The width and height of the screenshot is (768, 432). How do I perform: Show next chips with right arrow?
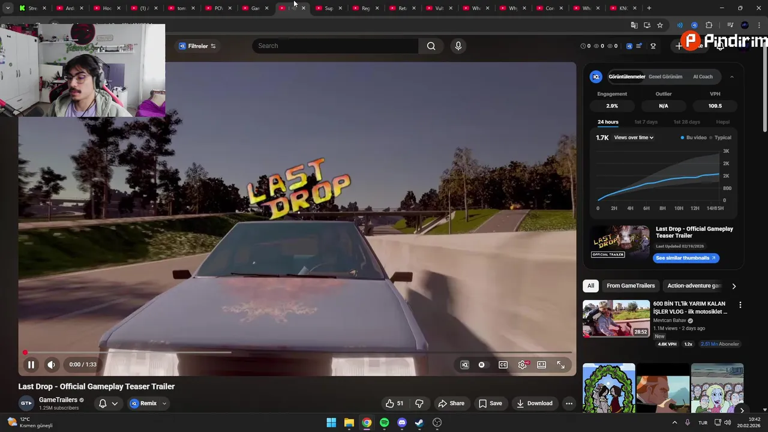tap(734, 286)
